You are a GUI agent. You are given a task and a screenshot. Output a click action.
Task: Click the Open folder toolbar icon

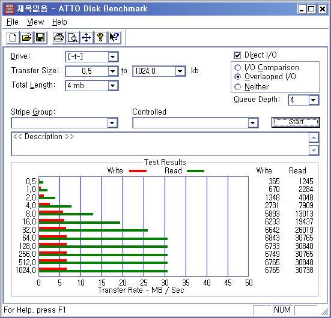point(26,38)
